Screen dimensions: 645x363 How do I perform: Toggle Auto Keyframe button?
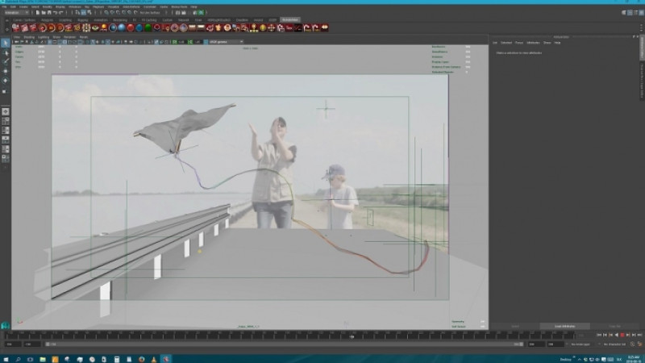(x=633, y=344)
